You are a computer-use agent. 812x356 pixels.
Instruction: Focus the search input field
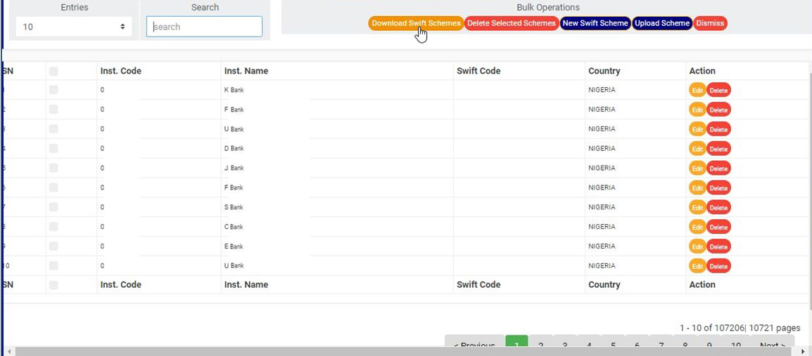point(204,27)
